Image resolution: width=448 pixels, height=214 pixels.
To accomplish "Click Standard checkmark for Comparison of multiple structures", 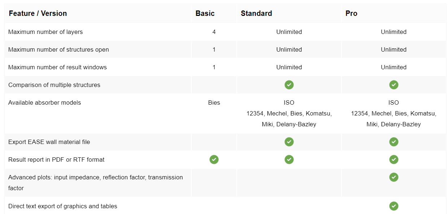I will tap(289, 85).
